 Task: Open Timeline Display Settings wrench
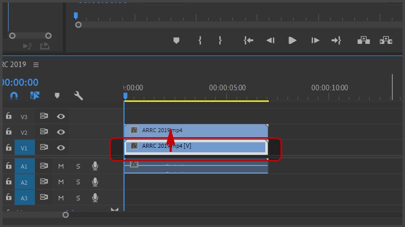78,96
